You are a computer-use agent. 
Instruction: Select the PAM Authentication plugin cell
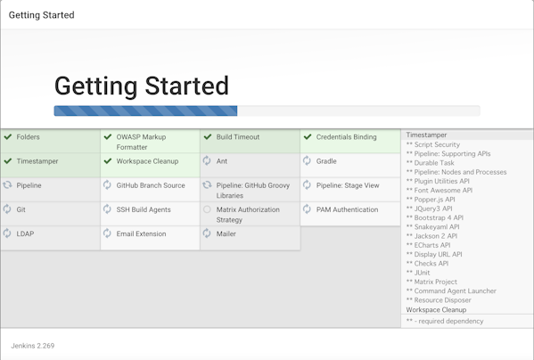point(350,214)
